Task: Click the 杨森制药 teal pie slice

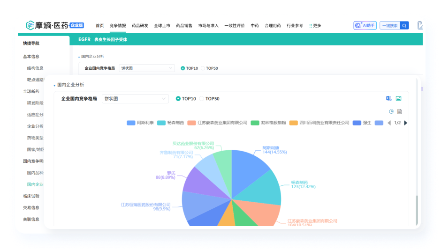Action: (262, 190)
